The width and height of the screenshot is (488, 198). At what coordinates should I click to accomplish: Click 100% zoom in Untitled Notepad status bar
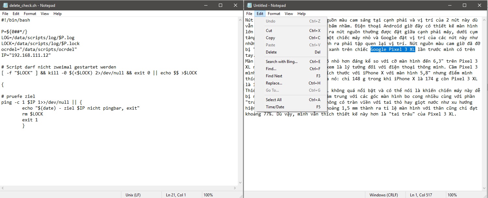click(x=452, y=195)
